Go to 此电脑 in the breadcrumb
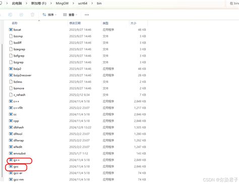This screenshot has width=239, height=184. pyautogui.click(x=17, y=3)
